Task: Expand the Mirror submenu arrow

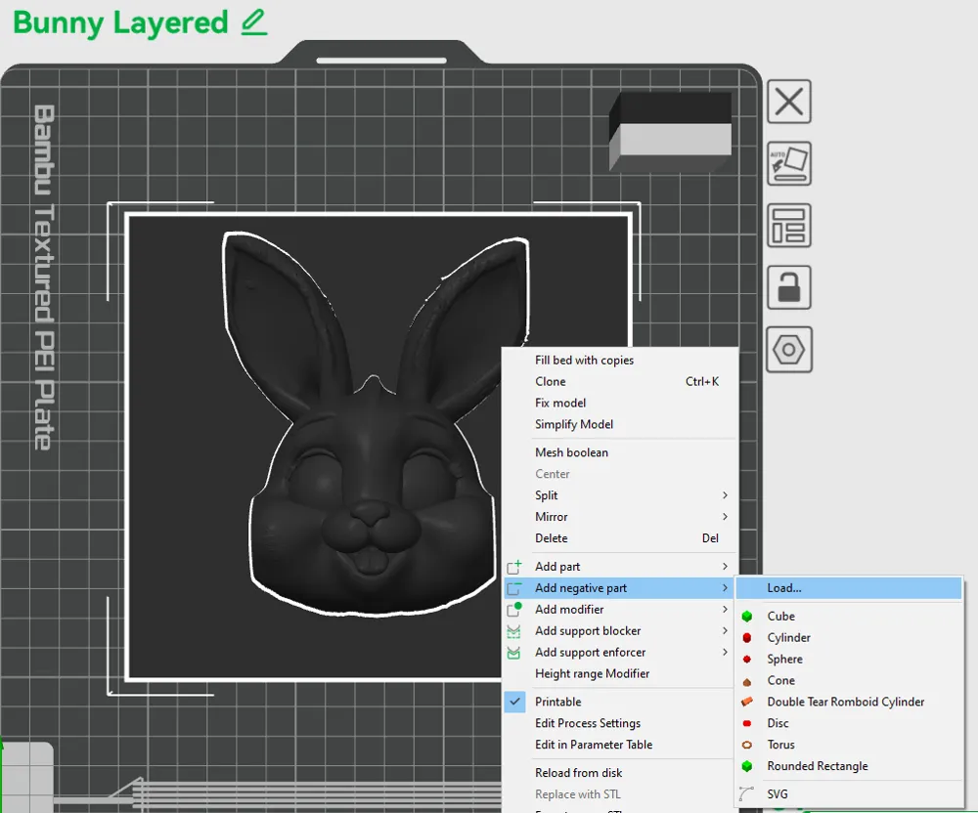Action: point(725,517)
